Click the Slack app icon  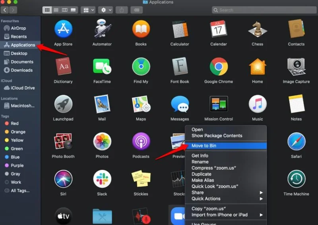[x=102, y=179]
